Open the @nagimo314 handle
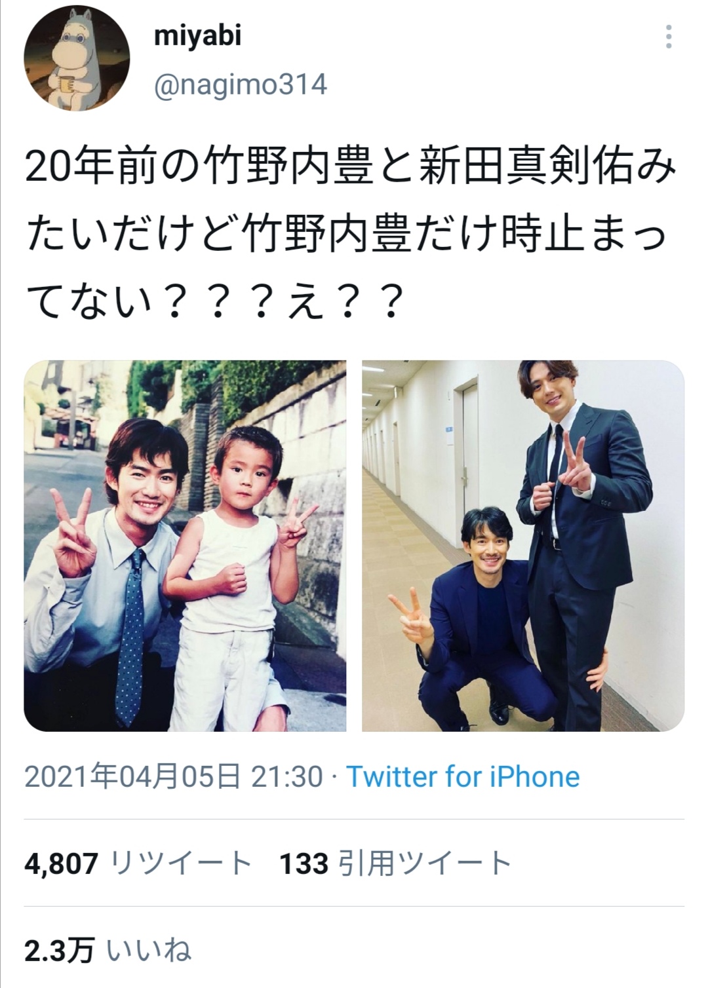This screenshot has height=988, width=708. coord(240,85)
